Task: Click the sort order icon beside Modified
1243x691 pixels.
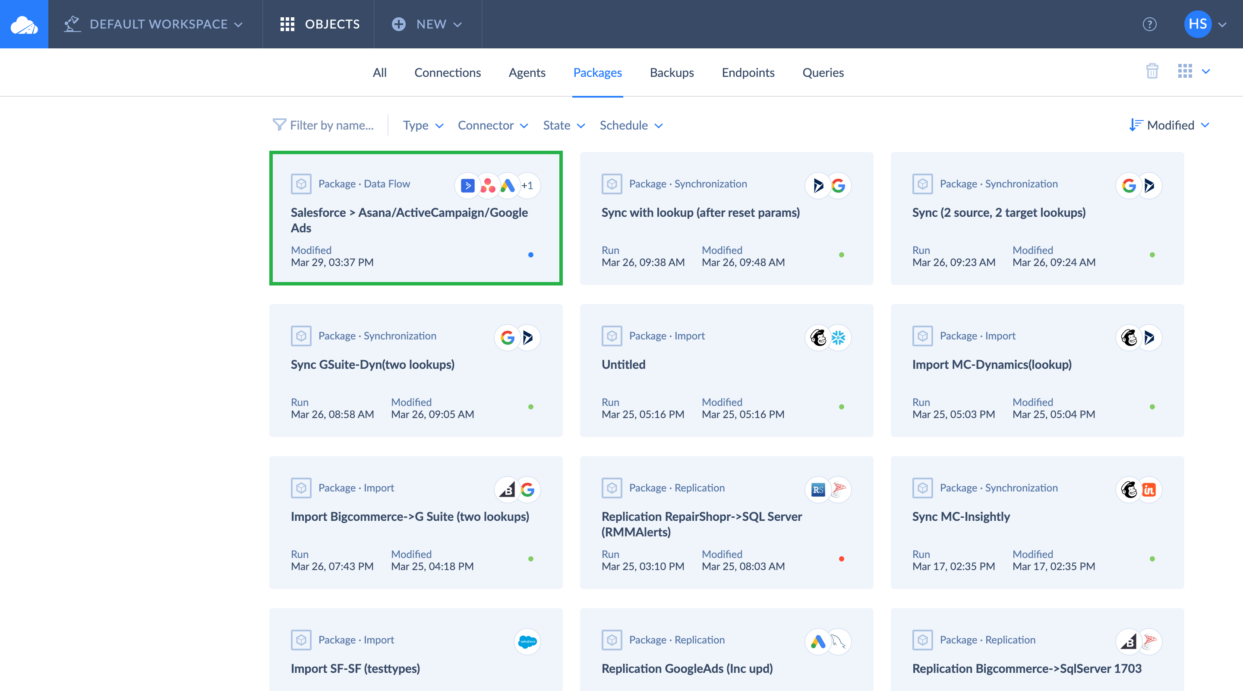Action: coord(1136,125)
